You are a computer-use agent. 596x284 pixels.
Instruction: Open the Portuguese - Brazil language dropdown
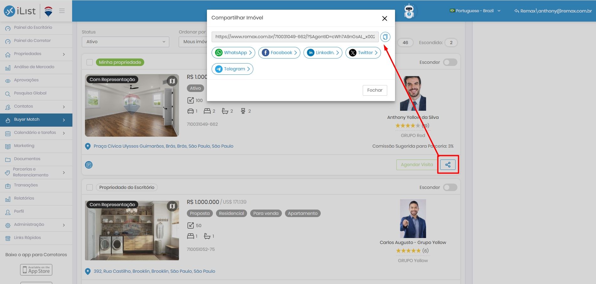(475, 11)
